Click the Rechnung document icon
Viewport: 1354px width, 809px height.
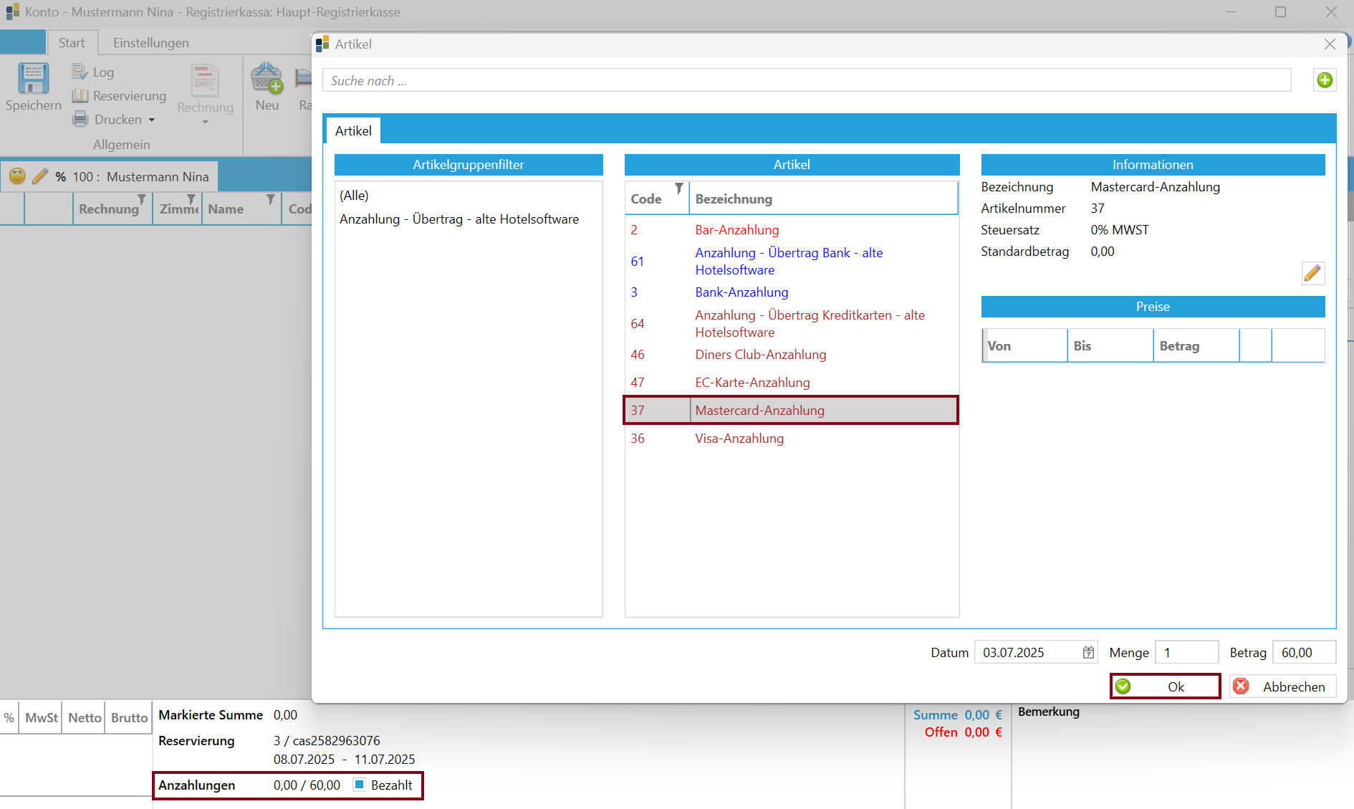point(205,80)
